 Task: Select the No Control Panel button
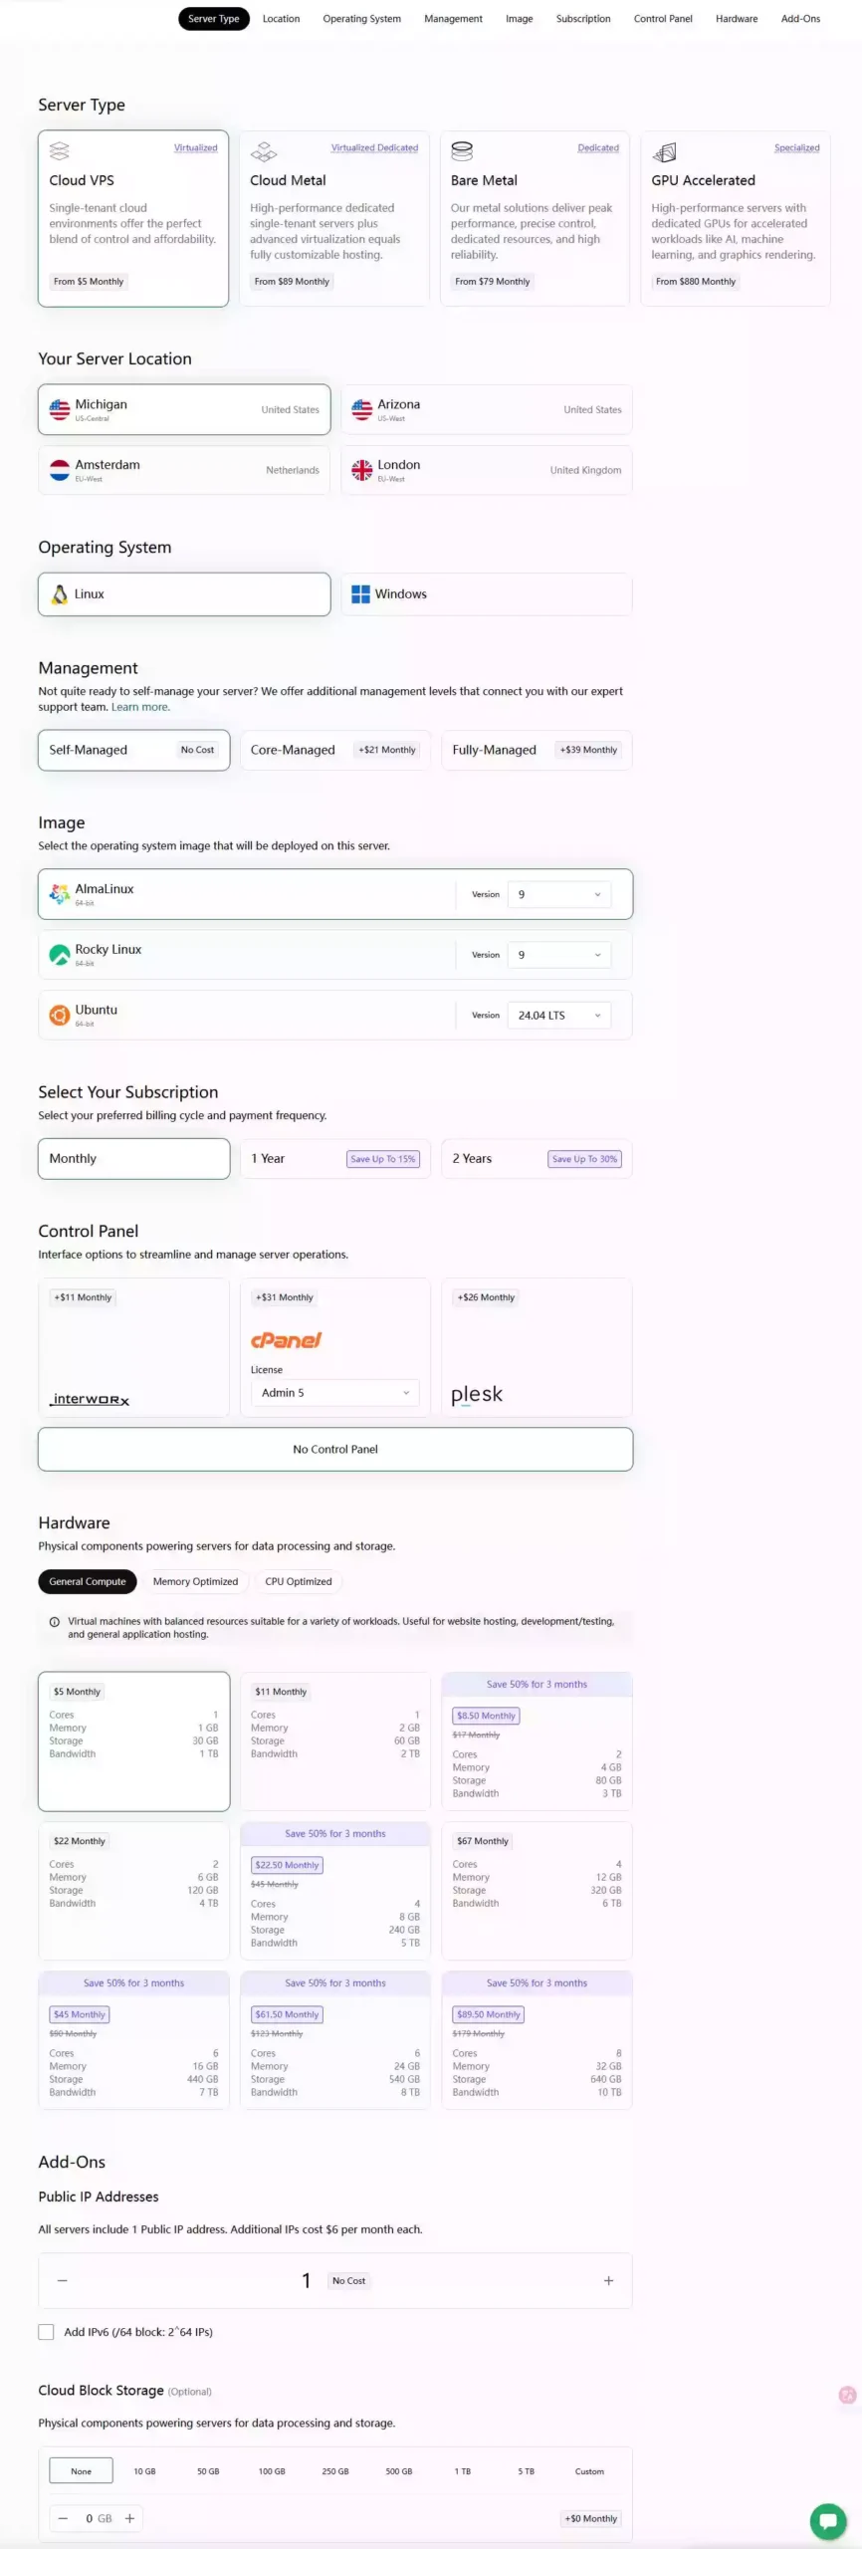[335, 1449]
